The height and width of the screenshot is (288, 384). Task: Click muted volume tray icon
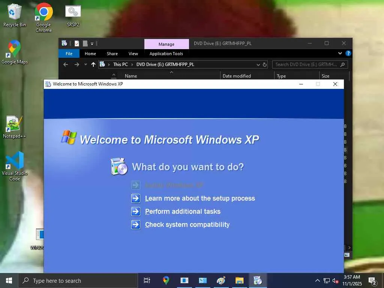(336, 280)
